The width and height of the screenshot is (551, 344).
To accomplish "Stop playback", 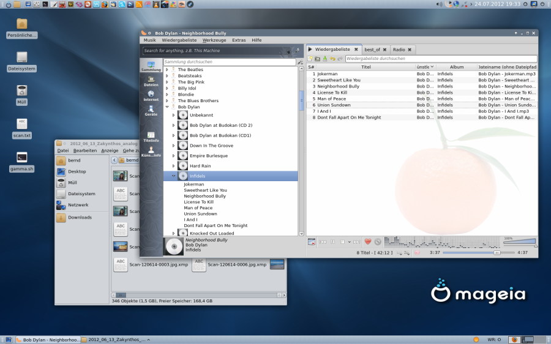I will (342, 242).
